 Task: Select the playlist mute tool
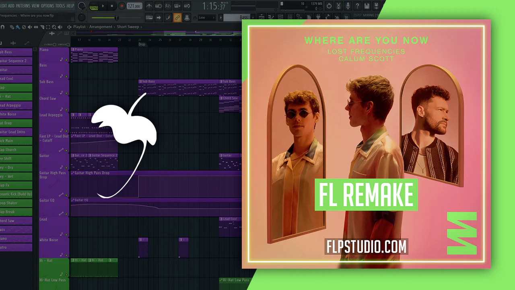click(x=29, y=27)
